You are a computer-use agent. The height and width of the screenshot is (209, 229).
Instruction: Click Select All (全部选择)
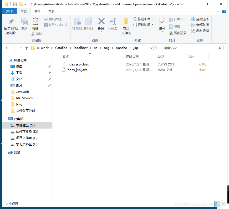(x=200, y=19)
